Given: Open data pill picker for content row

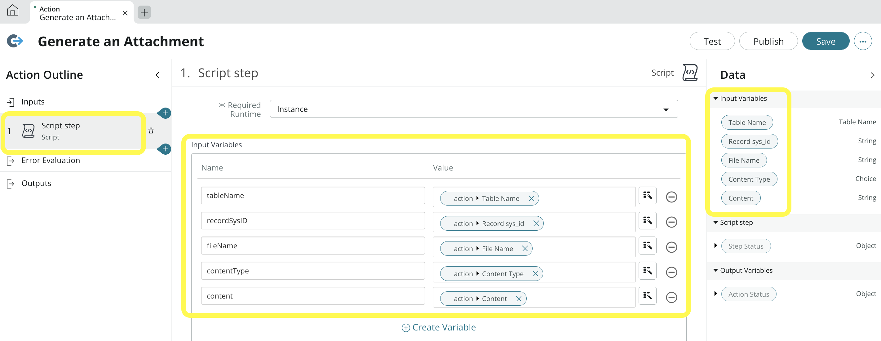Looking at the screenshot, I should coord(647,295).
